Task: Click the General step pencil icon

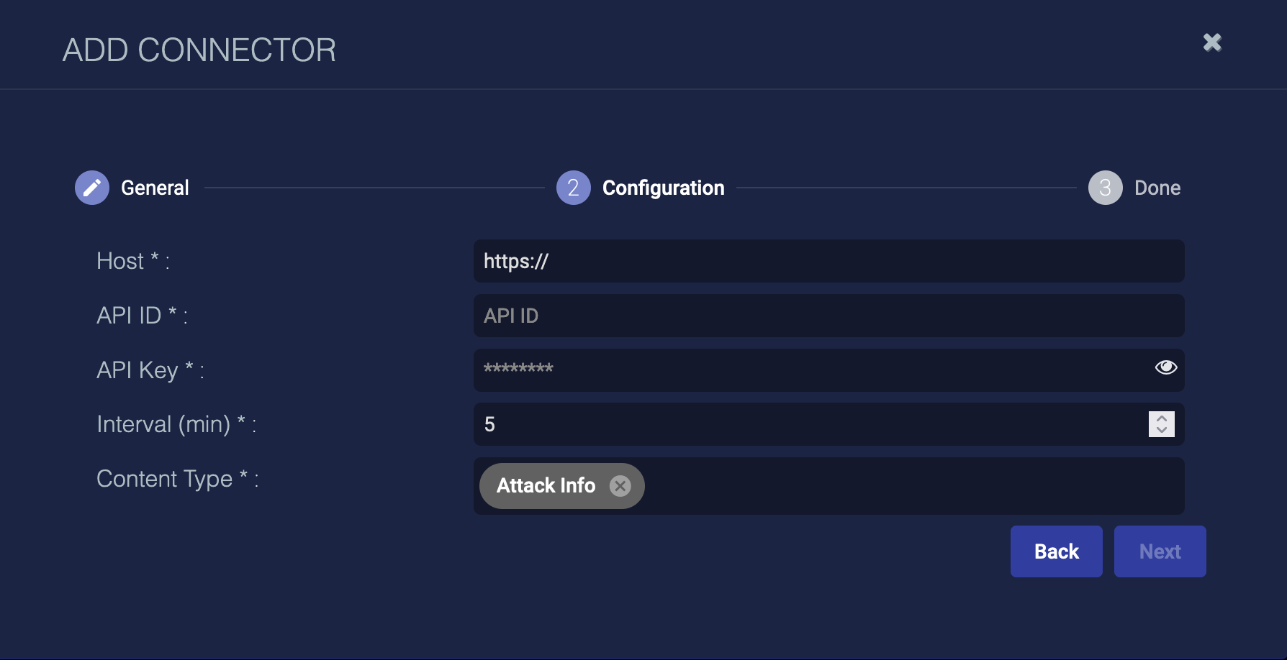Action: (92, 188)
